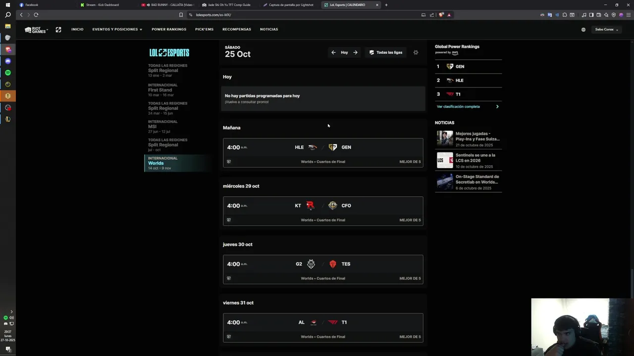Select the Worlds 14 oct - 9 nov entry

pos(178,163)
